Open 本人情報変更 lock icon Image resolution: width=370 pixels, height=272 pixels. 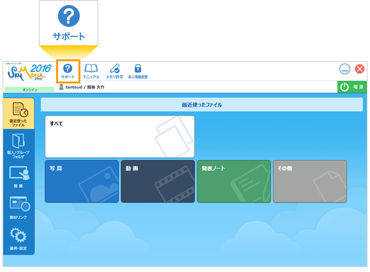[x=138, y=71]
